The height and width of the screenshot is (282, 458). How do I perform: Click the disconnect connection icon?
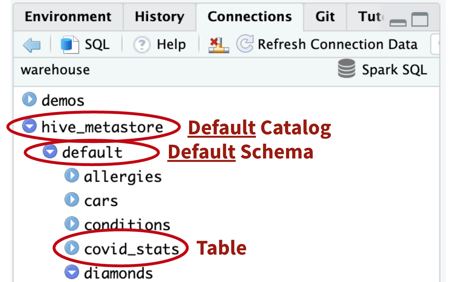[218, 45]
